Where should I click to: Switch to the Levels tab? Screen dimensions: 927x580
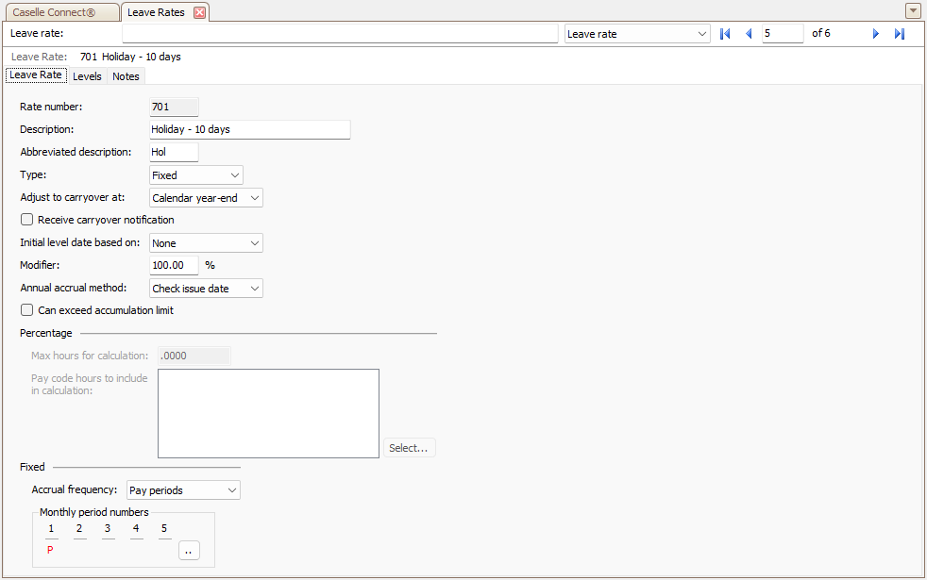(87, 76)
